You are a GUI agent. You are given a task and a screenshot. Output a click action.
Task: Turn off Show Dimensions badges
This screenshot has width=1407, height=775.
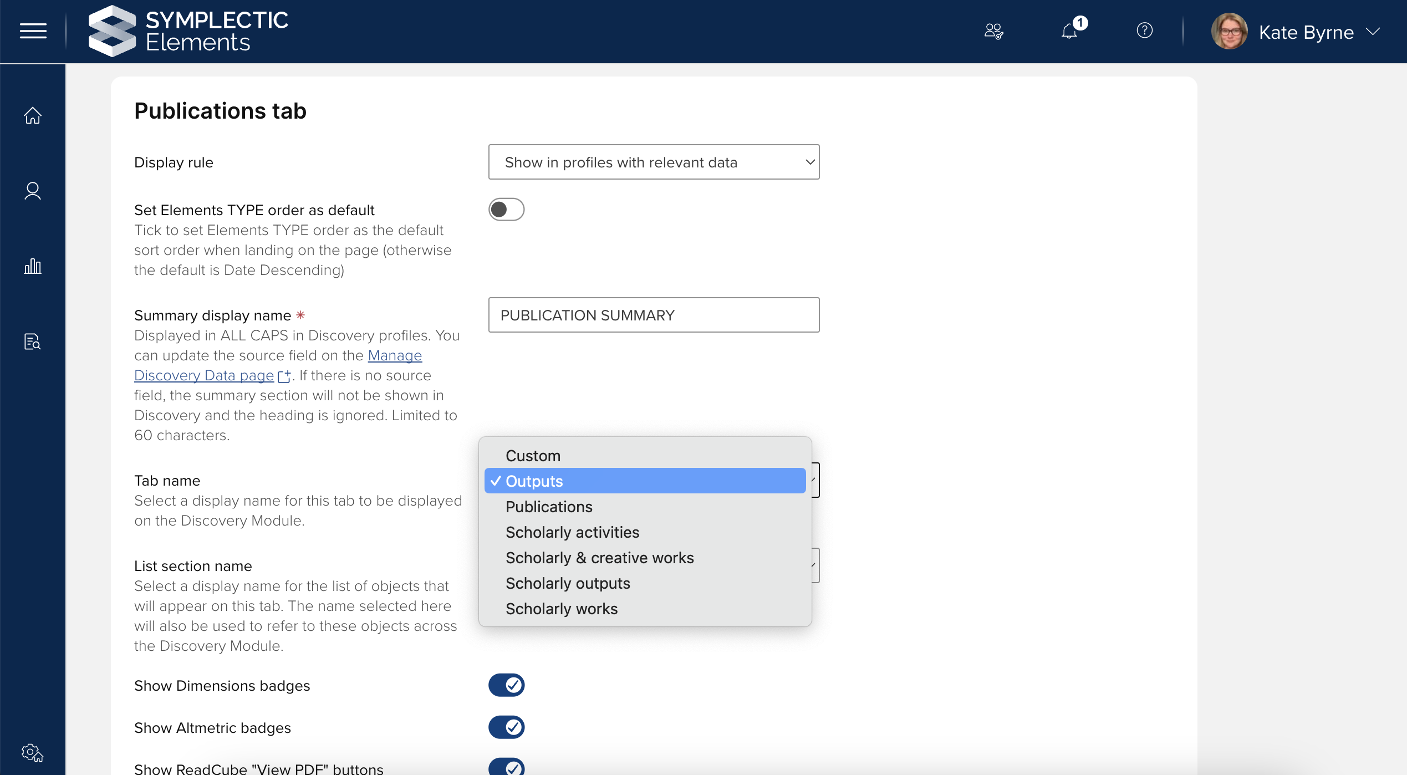[506, 685]
